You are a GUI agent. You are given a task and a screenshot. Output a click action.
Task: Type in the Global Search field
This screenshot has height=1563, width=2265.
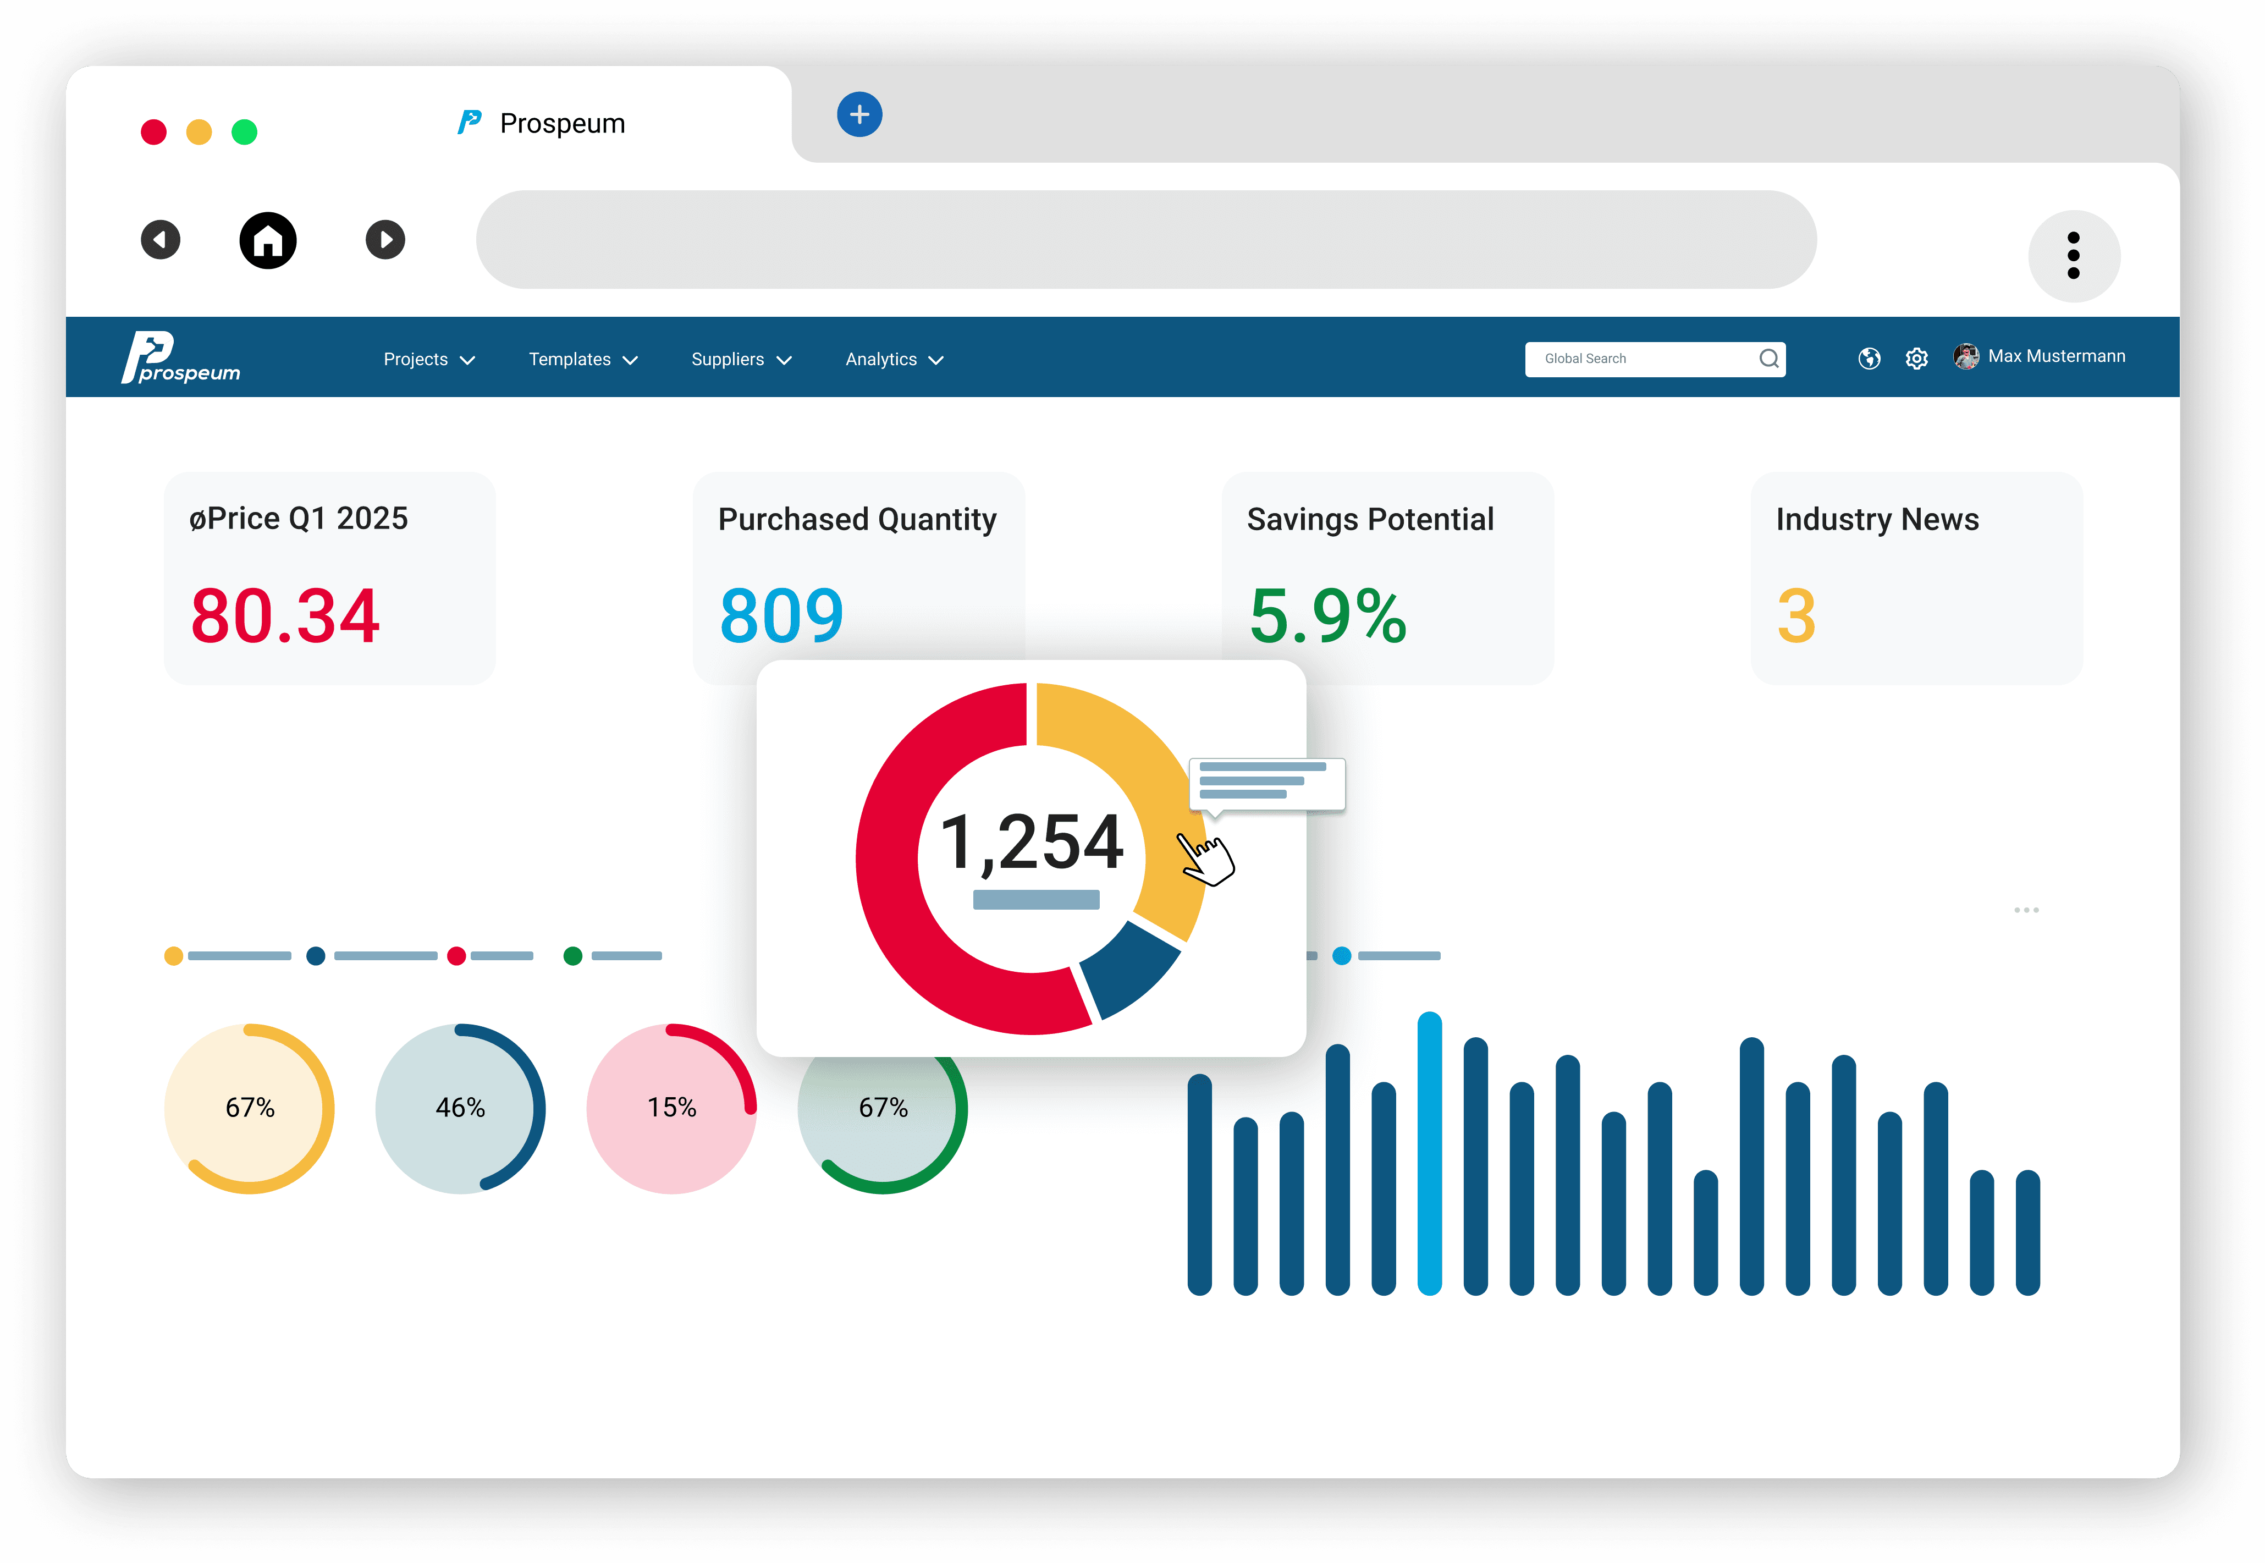tap(1635, 359)
